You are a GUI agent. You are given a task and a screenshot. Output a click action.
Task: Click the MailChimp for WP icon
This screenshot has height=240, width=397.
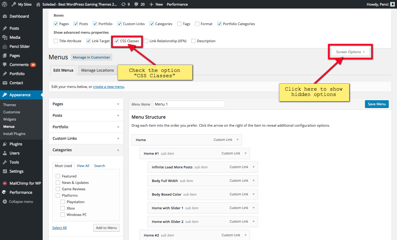coord(5,183)
